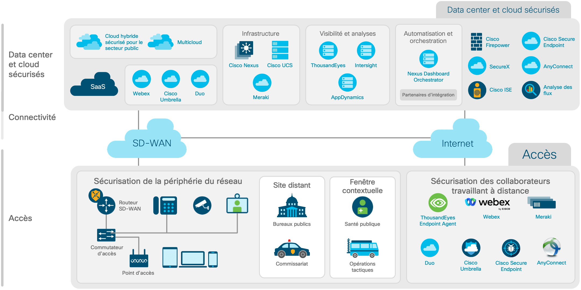This screenshot has width=581, height=290.
Task: Click the Fenêtre contextuelle heading
Action: point(362,186)
